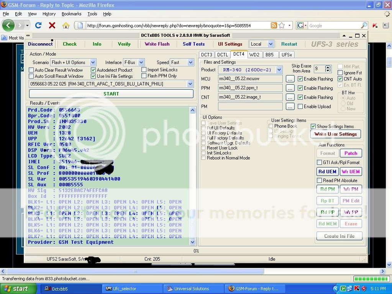Image resolution: width=392 pixels, height=294 pixels.
Task: Click the Write Flash button
Action: tap(157, 44)
